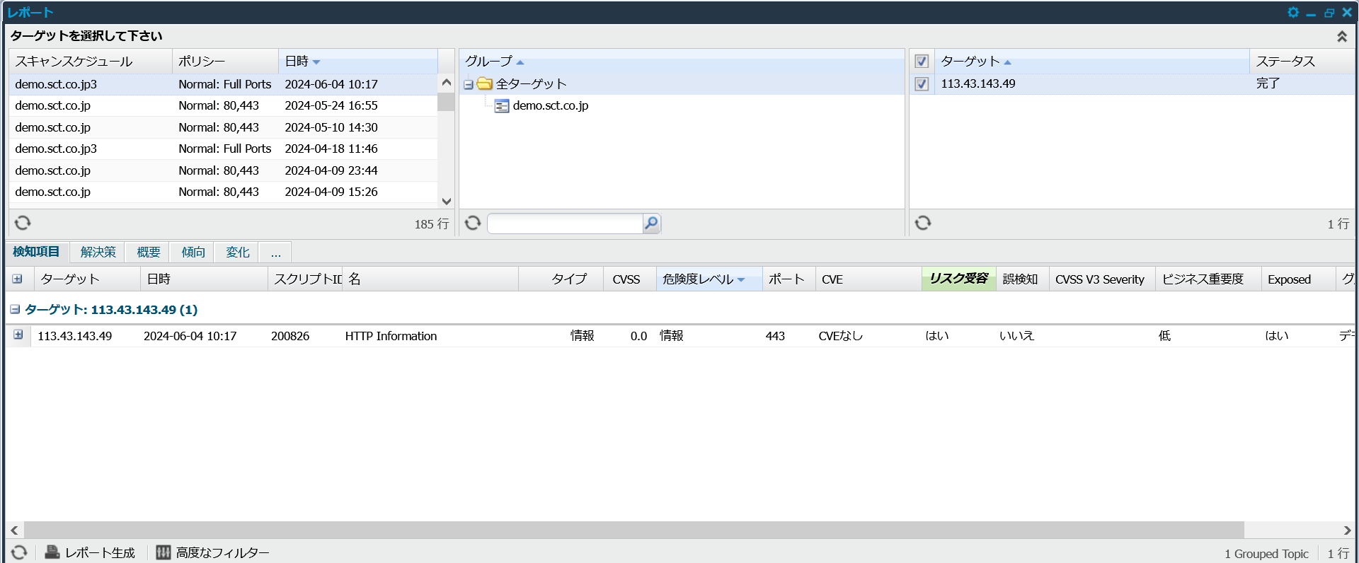Click the CVE column header
Viewport: 1359px width, 563px height.
tap(868, 279)
